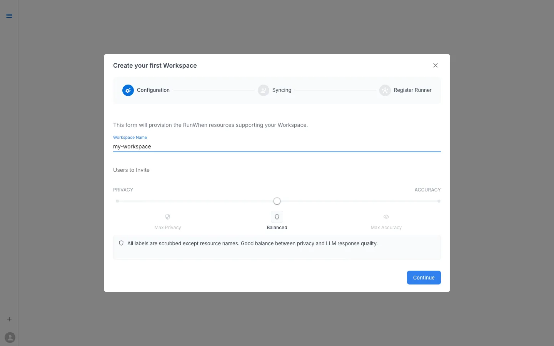Viewport: 554px width, 346px height.
Task: Click the Syncing step label
Action: pos(282,90)
